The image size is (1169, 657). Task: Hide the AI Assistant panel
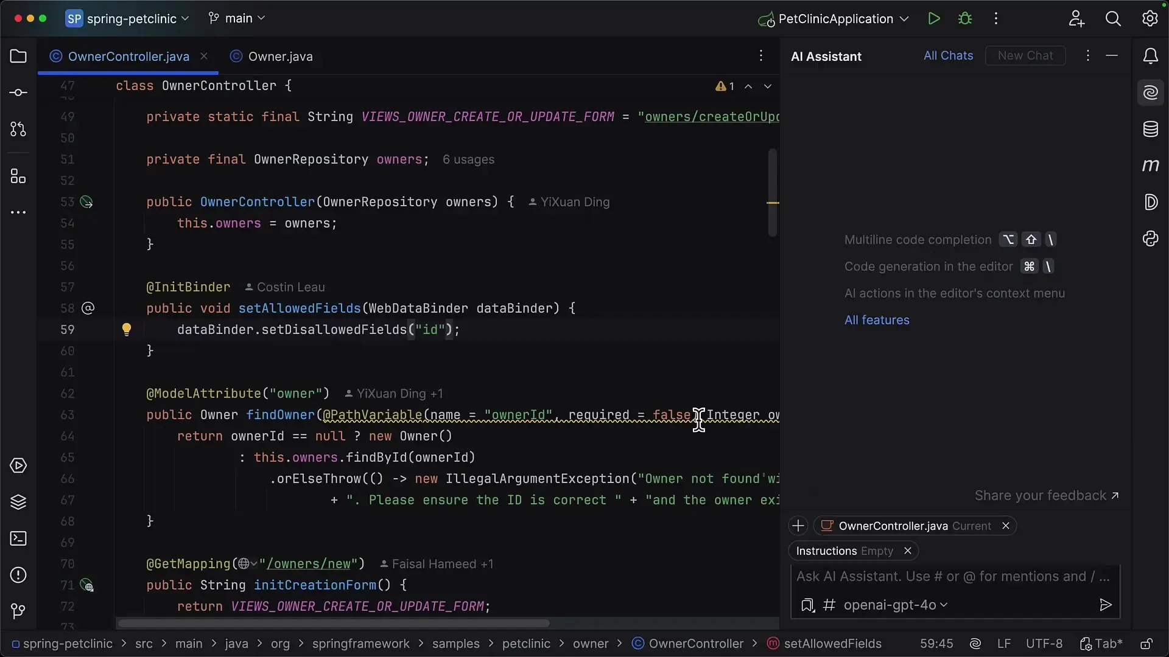tap(1112, 56)
